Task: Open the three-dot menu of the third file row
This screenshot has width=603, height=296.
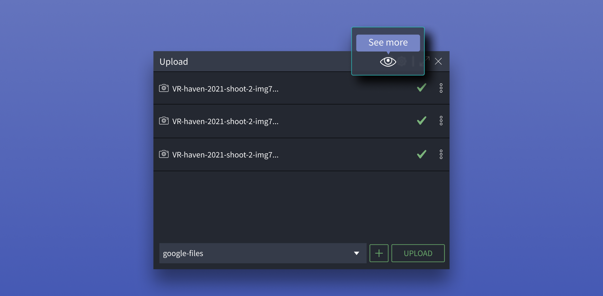Action: pos(441,154)
